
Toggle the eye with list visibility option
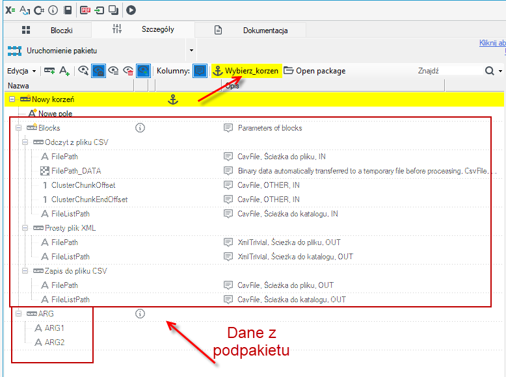pos(113,71)
